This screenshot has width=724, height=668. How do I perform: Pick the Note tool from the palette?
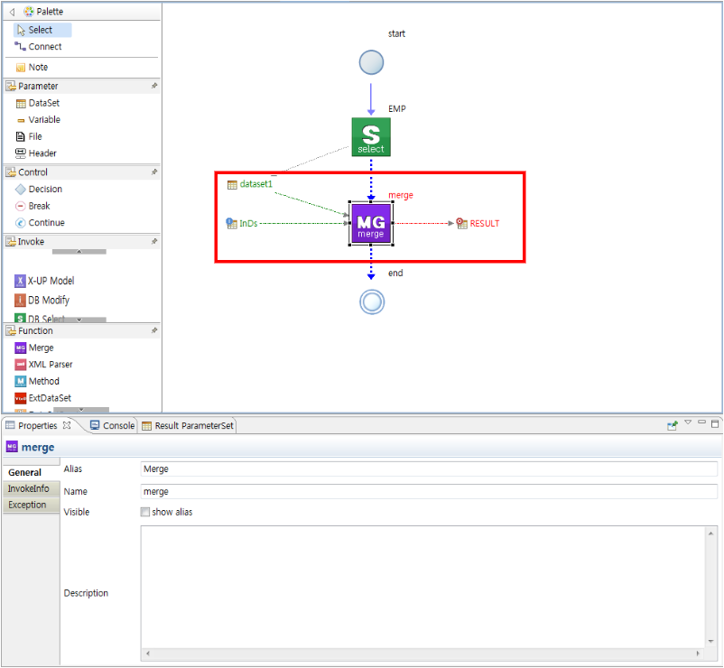38,68
